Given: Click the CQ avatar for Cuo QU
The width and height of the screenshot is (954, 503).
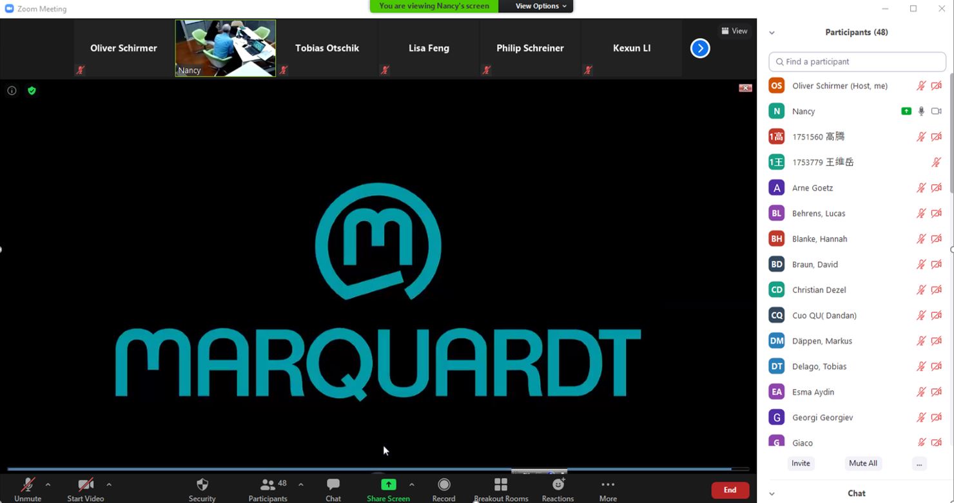Looking at the screenshot, I should [x=777, y=316].
